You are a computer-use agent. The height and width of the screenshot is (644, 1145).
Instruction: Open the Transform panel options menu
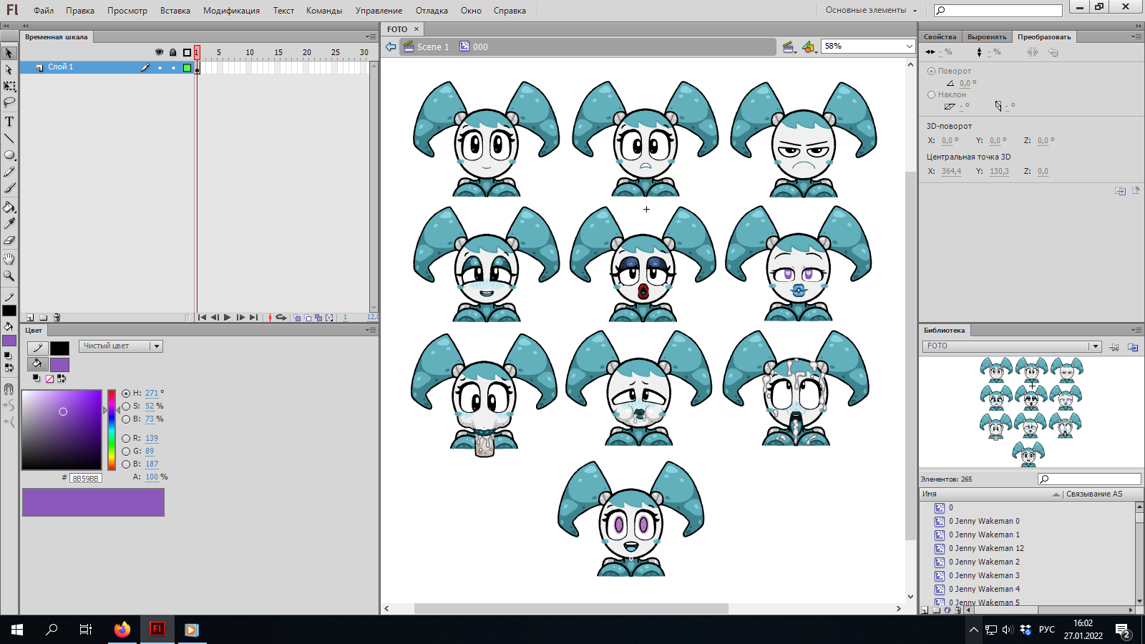pyautogui.click(x=1136, y=37)
